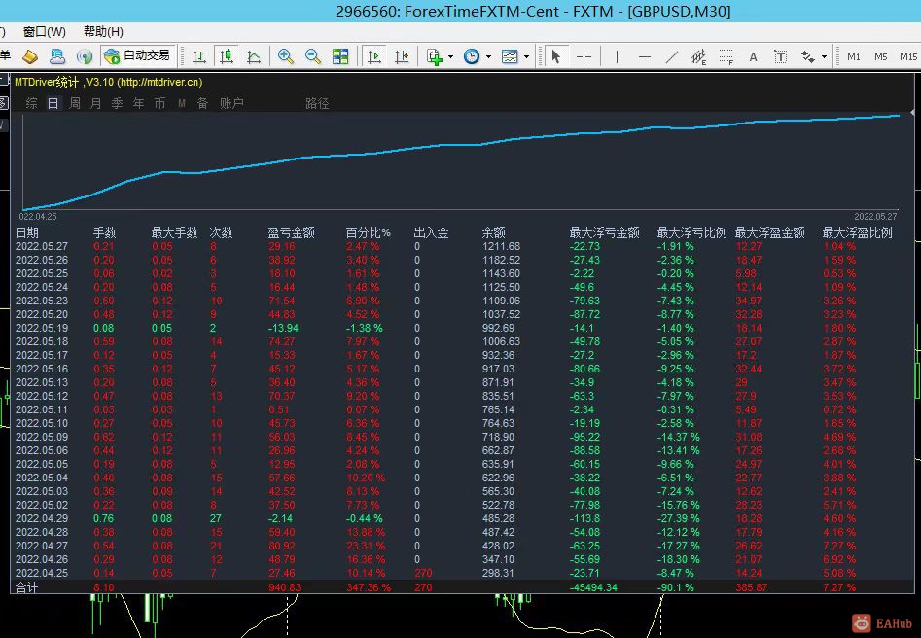Select the arrow cursor tool

click(555, 56)
